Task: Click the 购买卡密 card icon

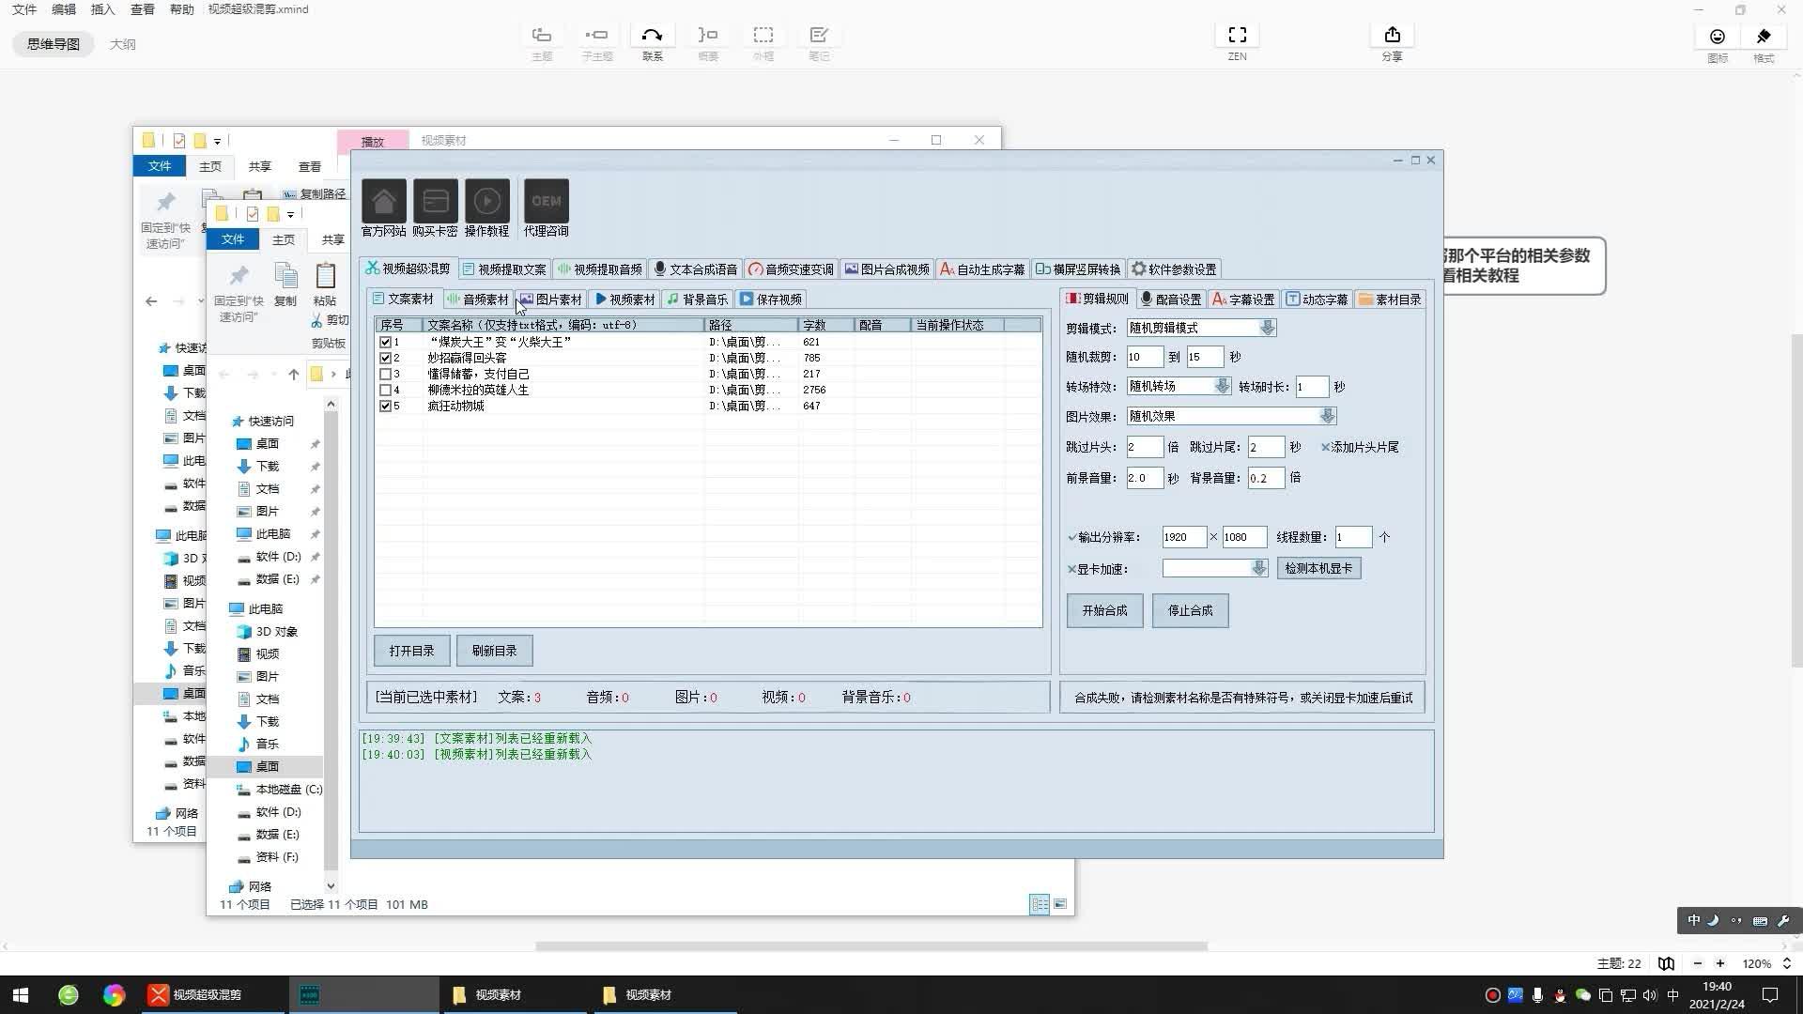Action: tap(435, 201)
